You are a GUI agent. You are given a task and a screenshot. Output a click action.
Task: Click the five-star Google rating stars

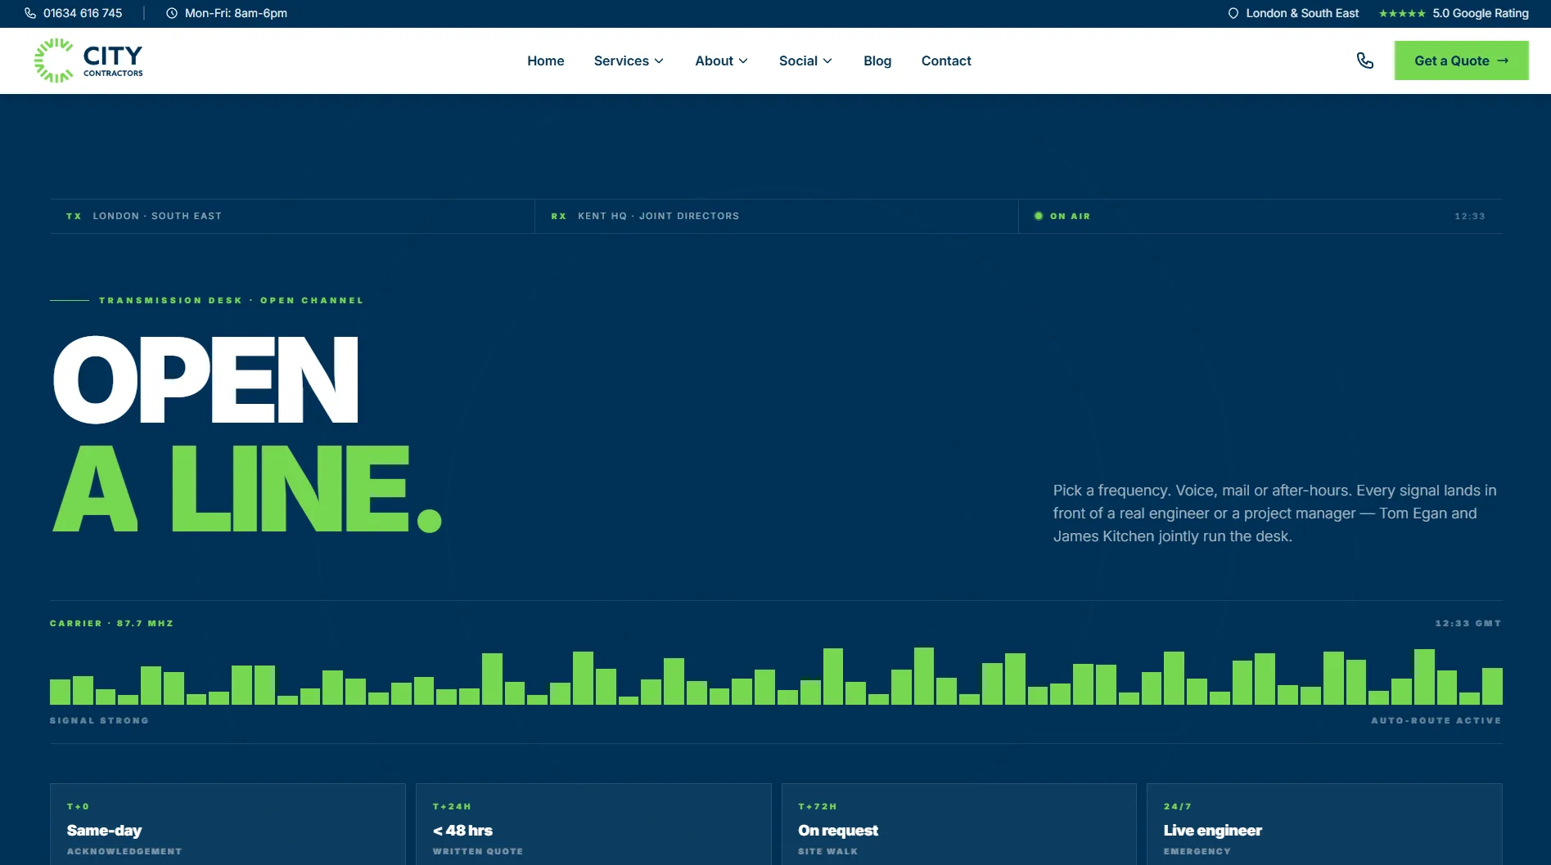click(1402, 13)
